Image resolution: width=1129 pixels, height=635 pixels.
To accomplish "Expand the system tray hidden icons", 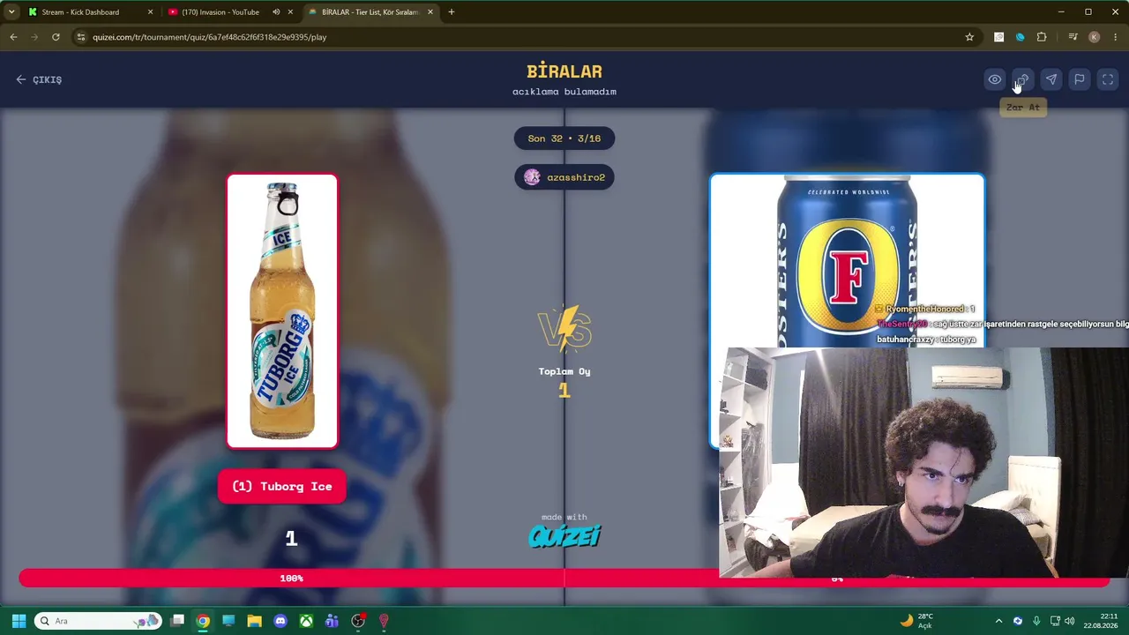I will (x=998, y=621).
